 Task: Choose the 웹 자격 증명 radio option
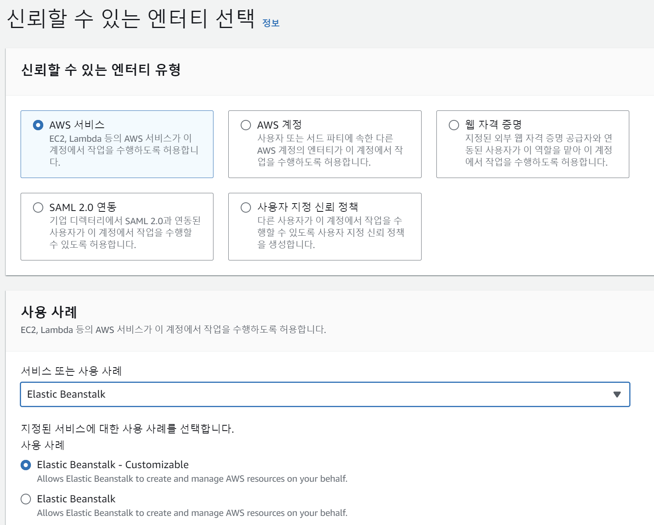click(x=454, y=125)
